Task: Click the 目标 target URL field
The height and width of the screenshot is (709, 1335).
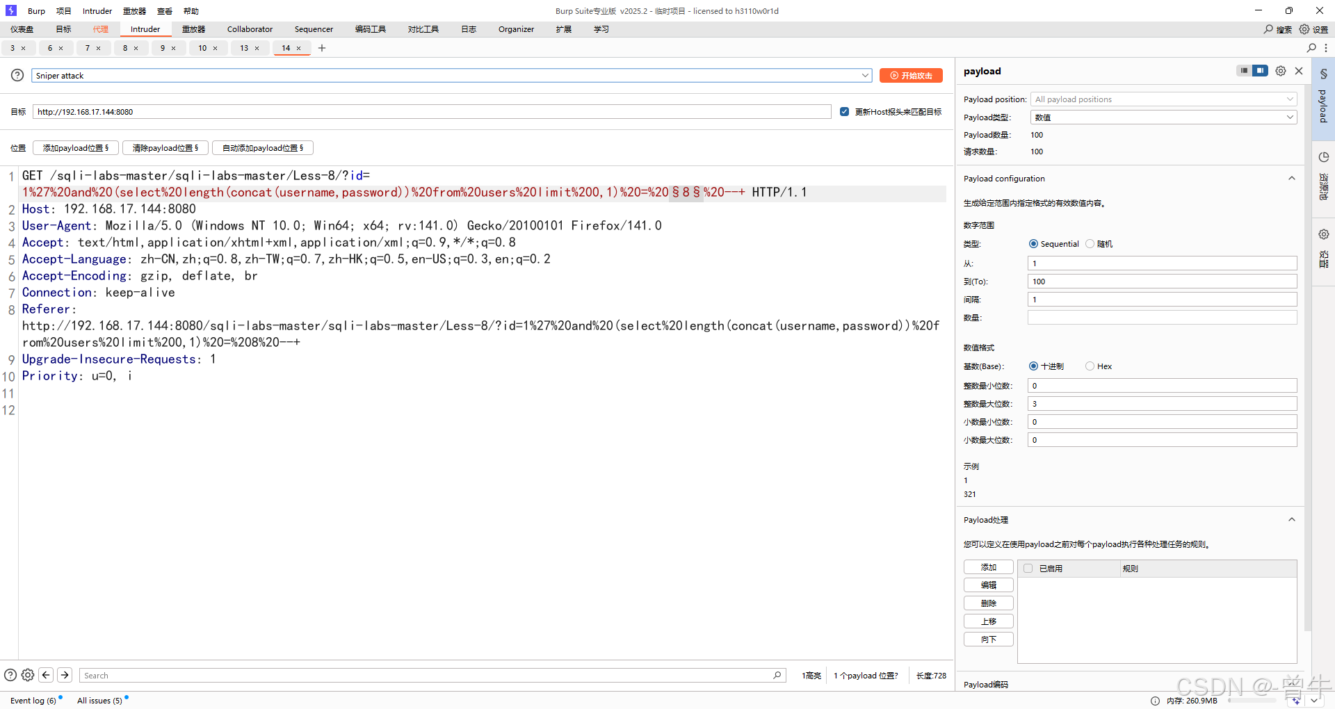Action: point(432,112)
